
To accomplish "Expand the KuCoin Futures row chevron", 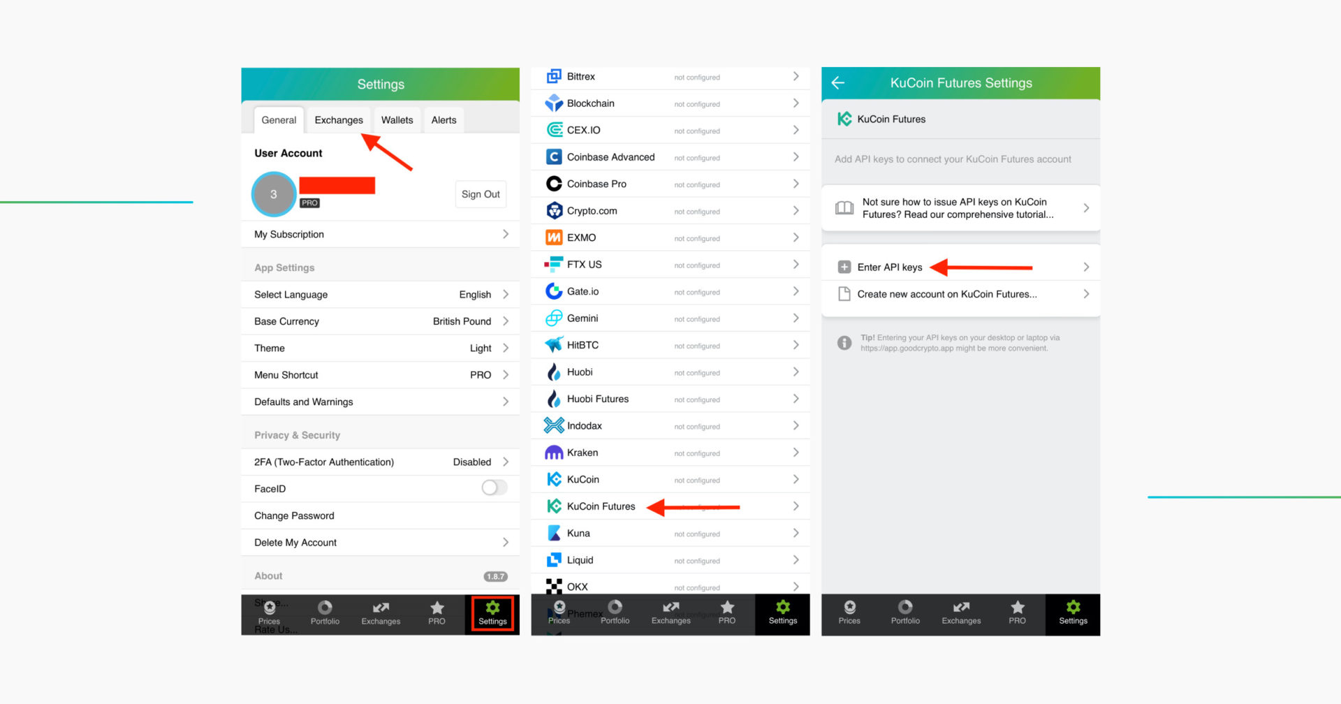I will point(796,506).
